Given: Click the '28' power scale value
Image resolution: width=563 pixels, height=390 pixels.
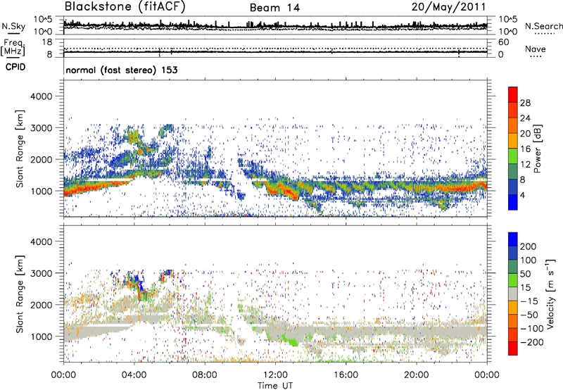Looking at the screenshot, I should tap(525, 103).
